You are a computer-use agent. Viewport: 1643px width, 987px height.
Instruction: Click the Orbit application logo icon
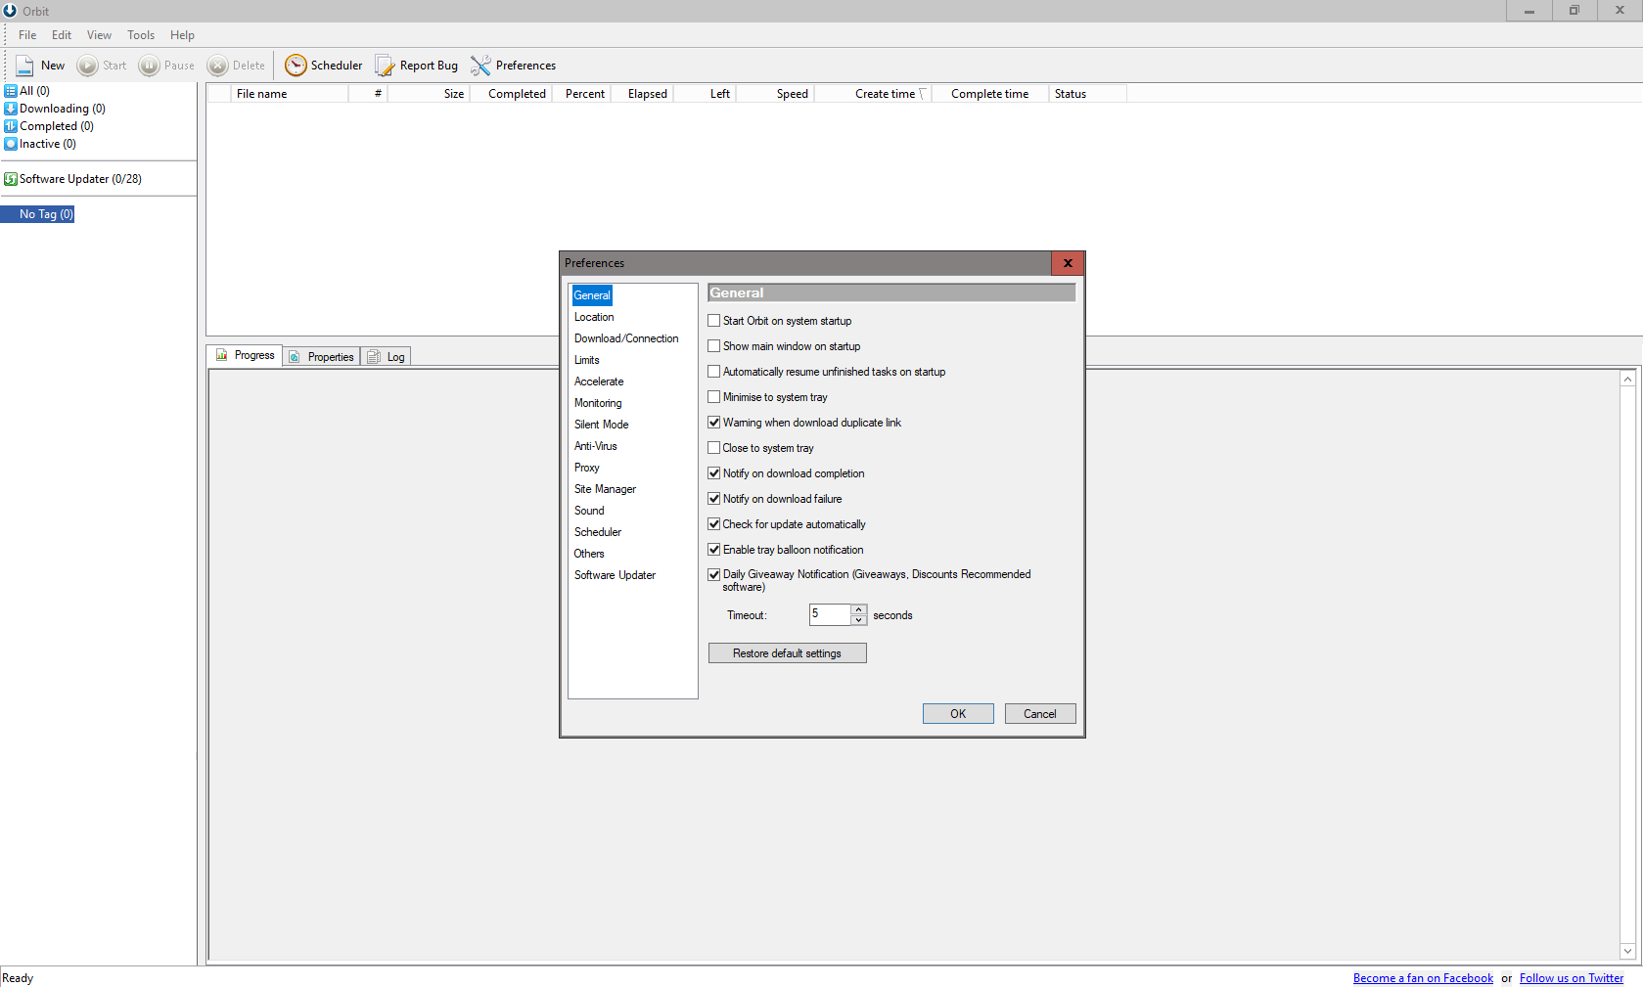[x=10, y=11]
